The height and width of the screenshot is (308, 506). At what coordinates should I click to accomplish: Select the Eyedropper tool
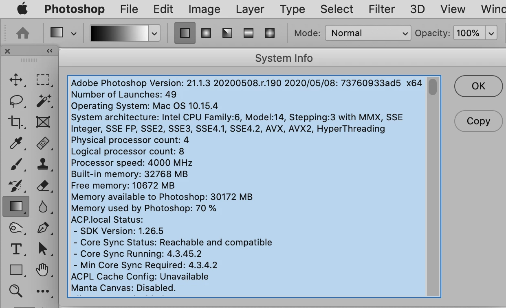pos(16,143)
